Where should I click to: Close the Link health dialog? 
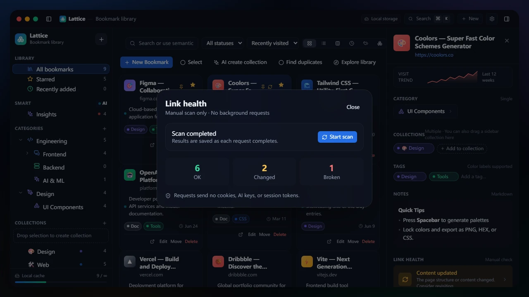(353, 107)
